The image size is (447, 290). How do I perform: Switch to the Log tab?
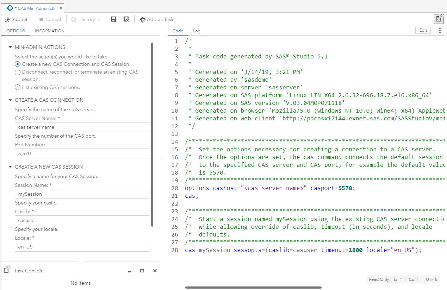coord(197,31)
